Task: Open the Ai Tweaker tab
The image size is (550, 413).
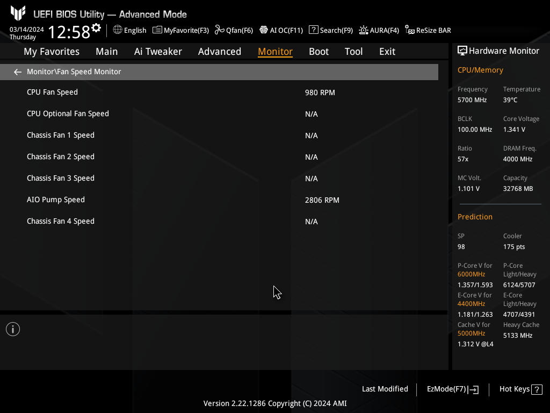Action: click(158, 52)
